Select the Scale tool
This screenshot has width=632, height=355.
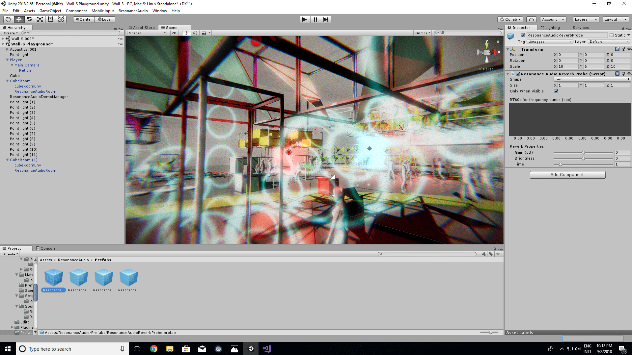(x=40, y=19)
